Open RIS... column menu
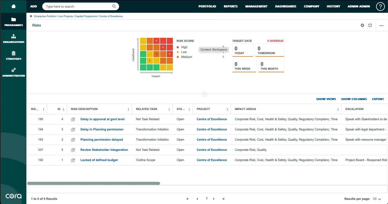This screenshot has height=204, width=388. click(44, 109)
